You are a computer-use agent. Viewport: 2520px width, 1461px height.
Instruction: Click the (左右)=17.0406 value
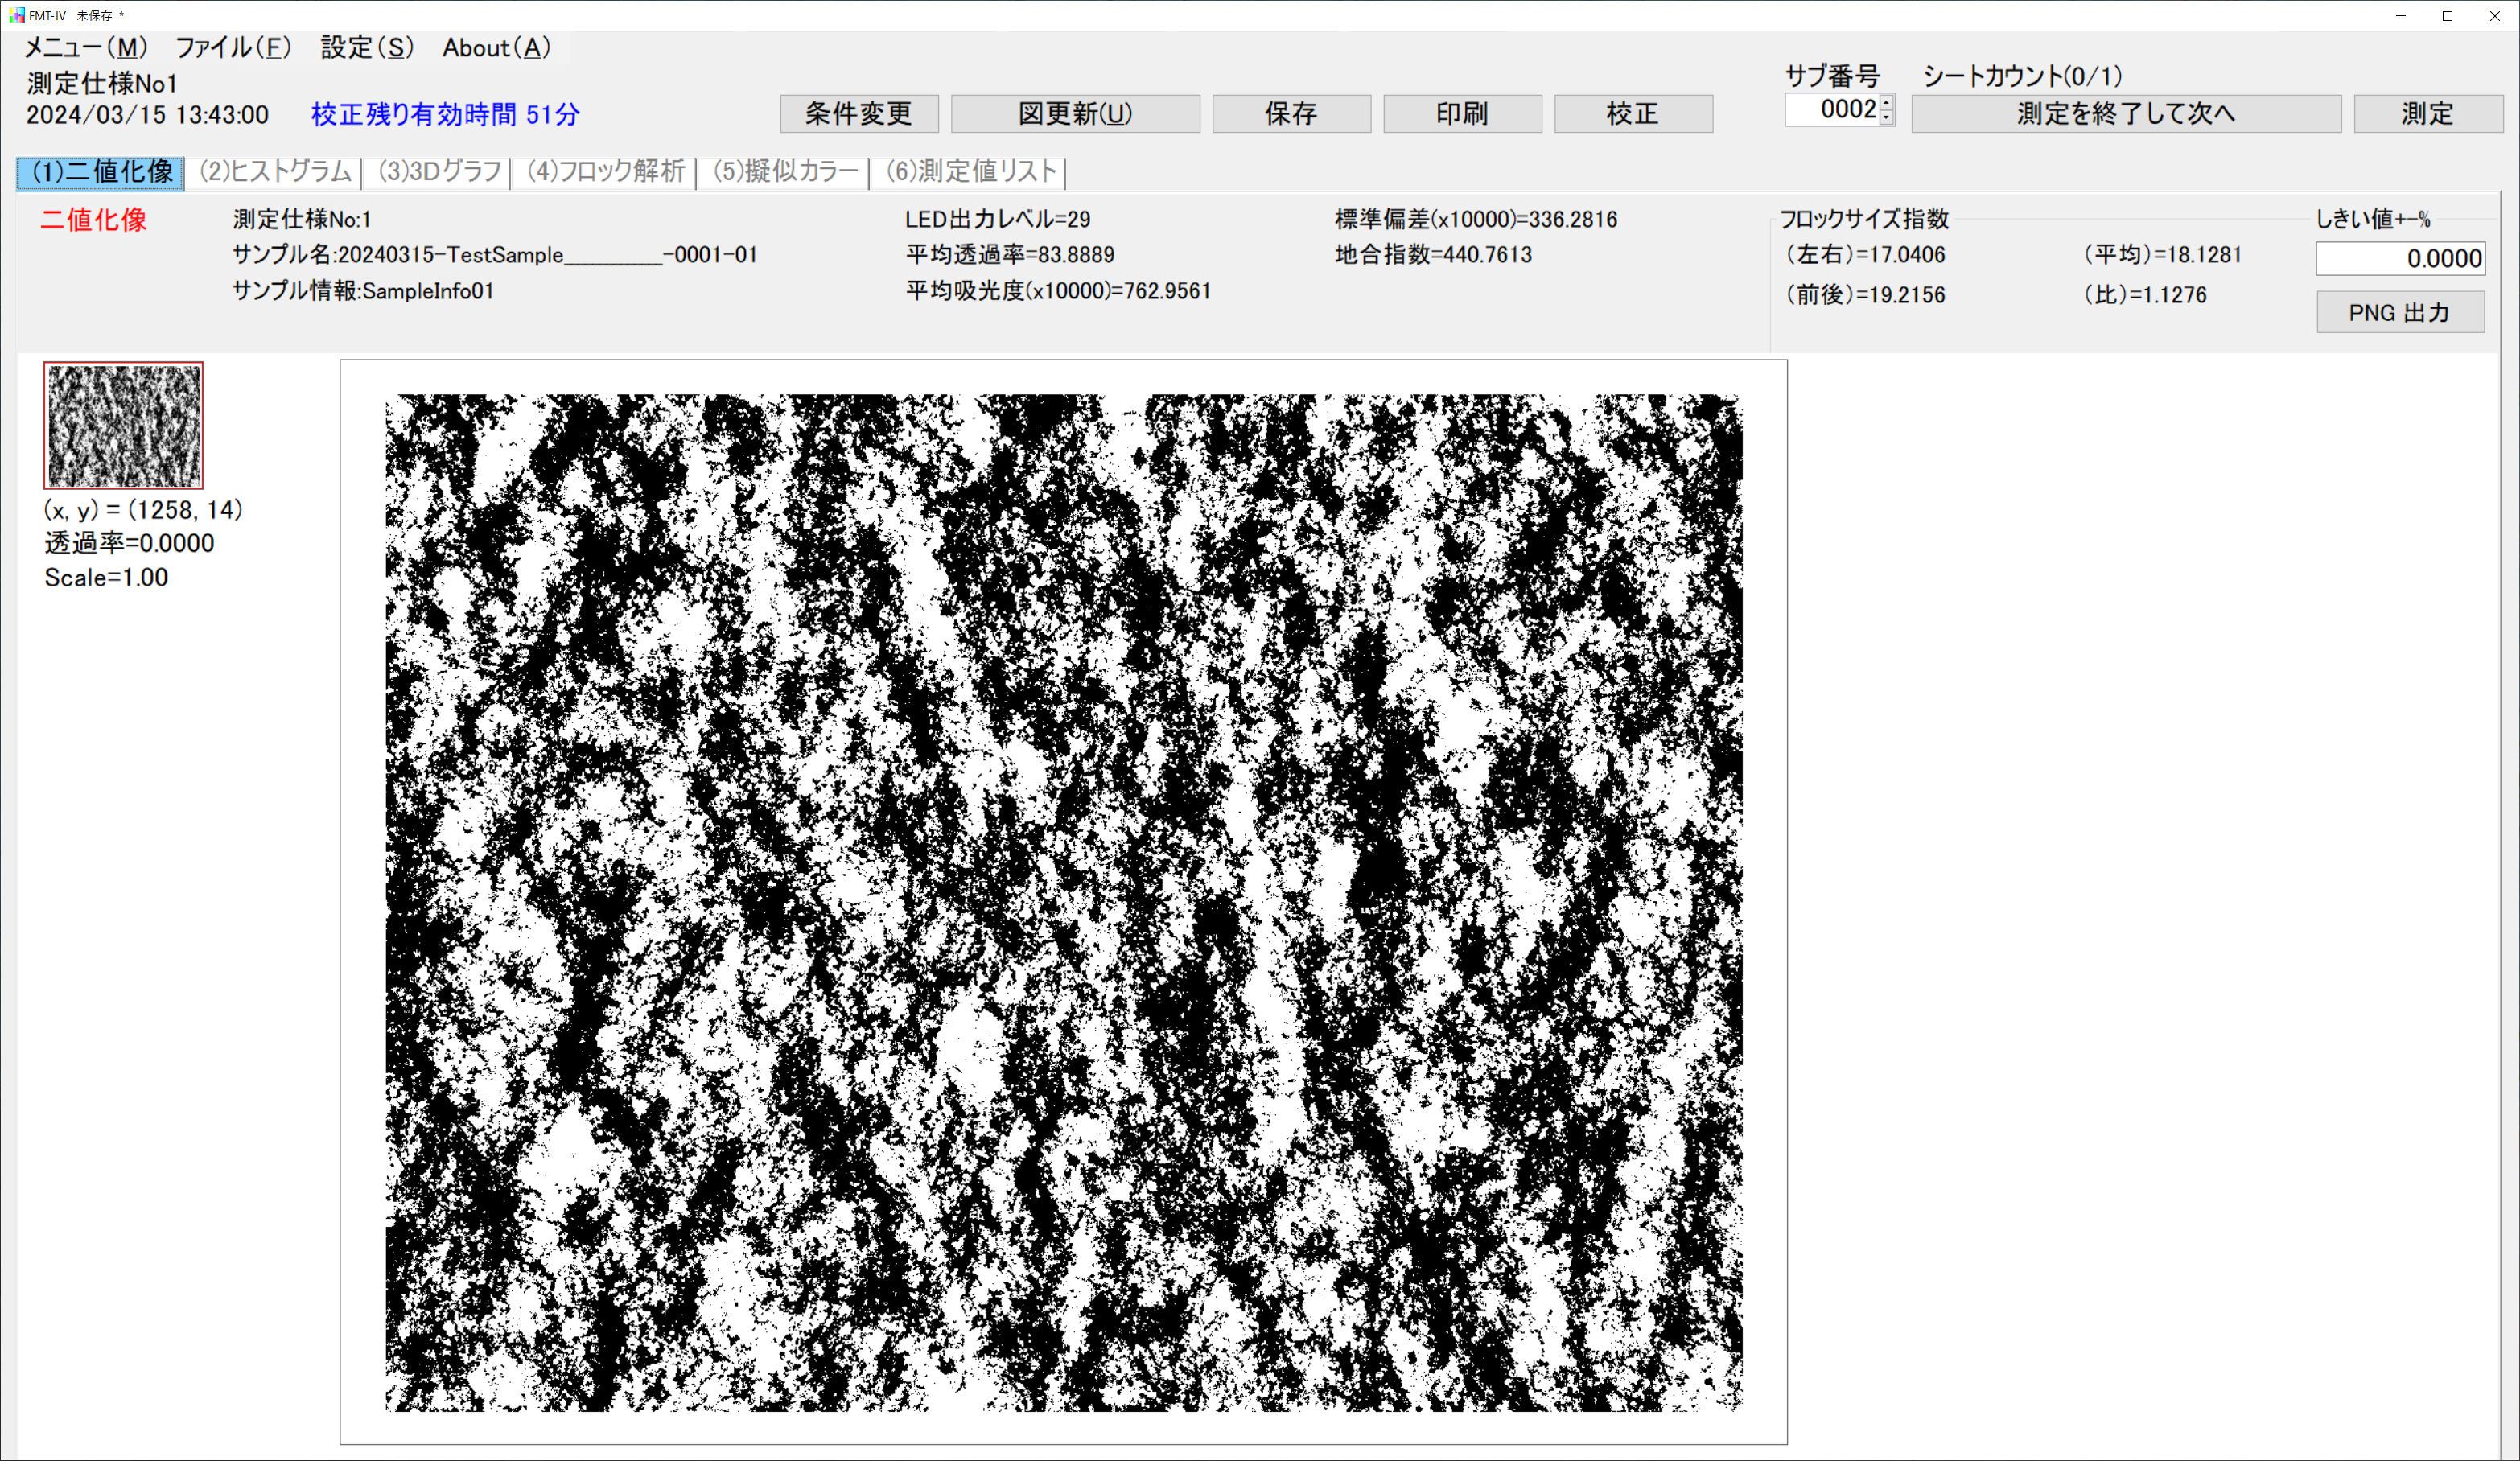click(x=1866, y=254)
